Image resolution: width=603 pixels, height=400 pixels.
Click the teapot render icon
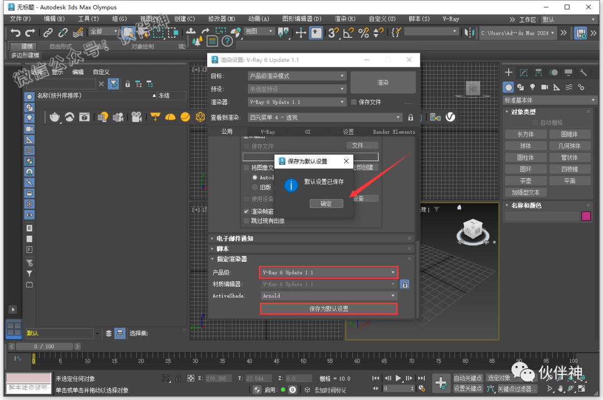55,116
